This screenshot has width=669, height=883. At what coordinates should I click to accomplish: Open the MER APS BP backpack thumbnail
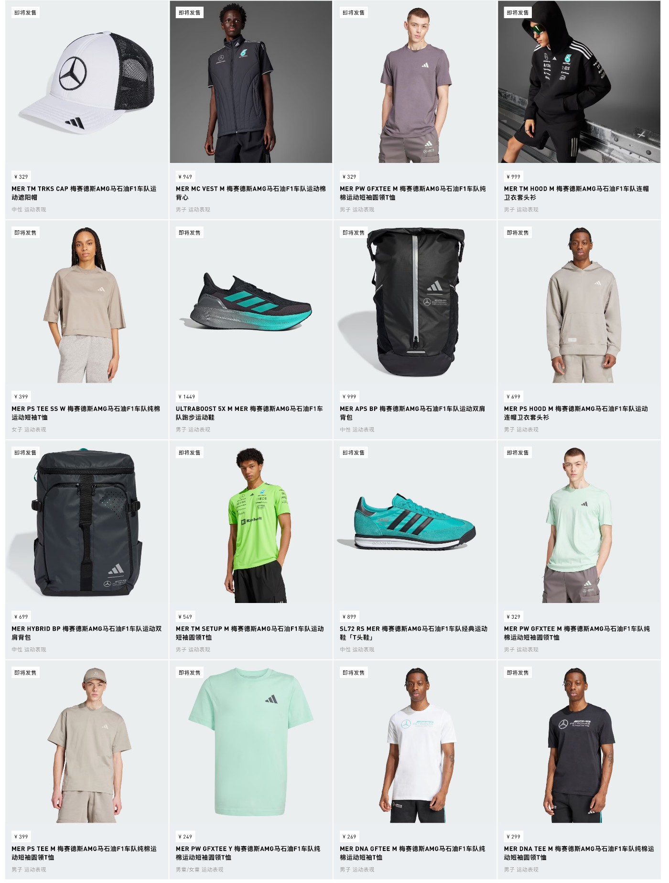click(x=415, y=302)
